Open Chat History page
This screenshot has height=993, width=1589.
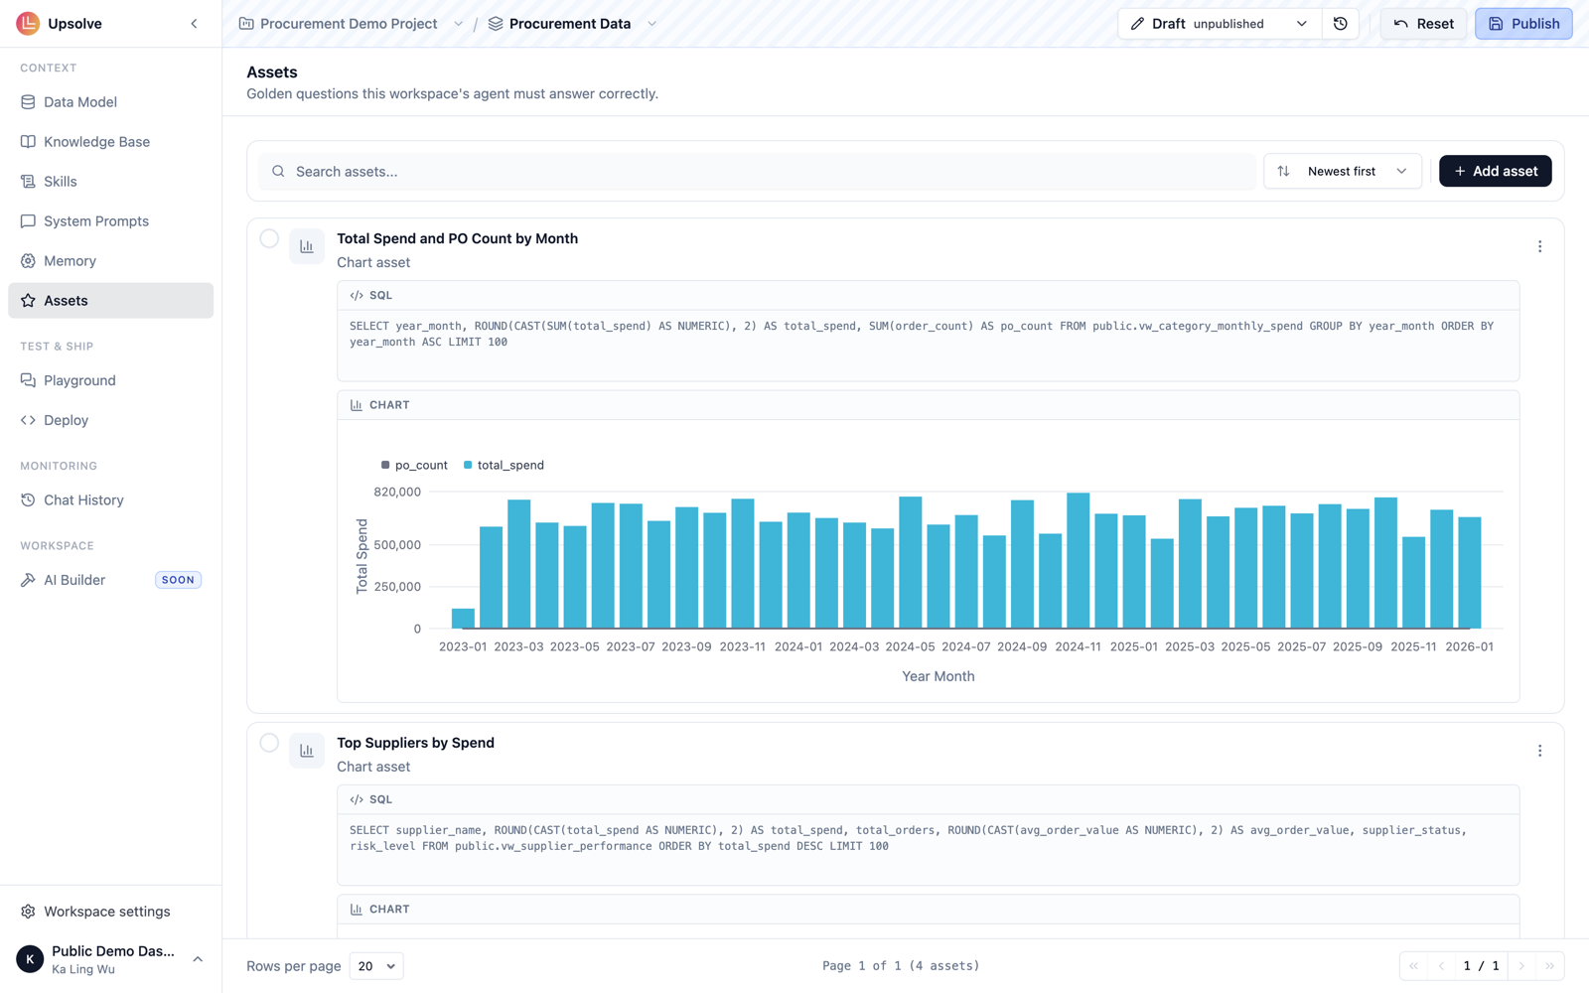pos(110,500)
